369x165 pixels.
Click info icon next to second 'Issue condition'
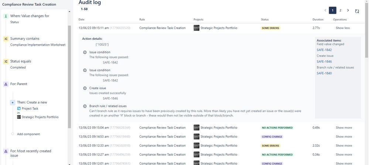[x=85, y=70]
